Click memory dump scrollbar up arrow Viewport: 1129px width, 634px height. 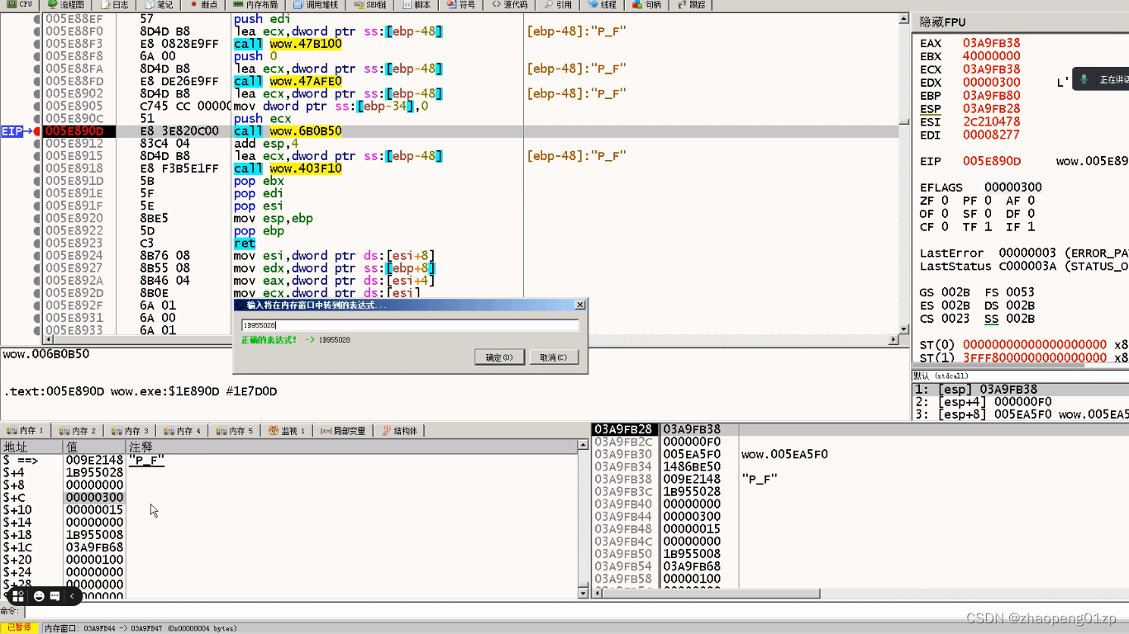click(584, 446)
